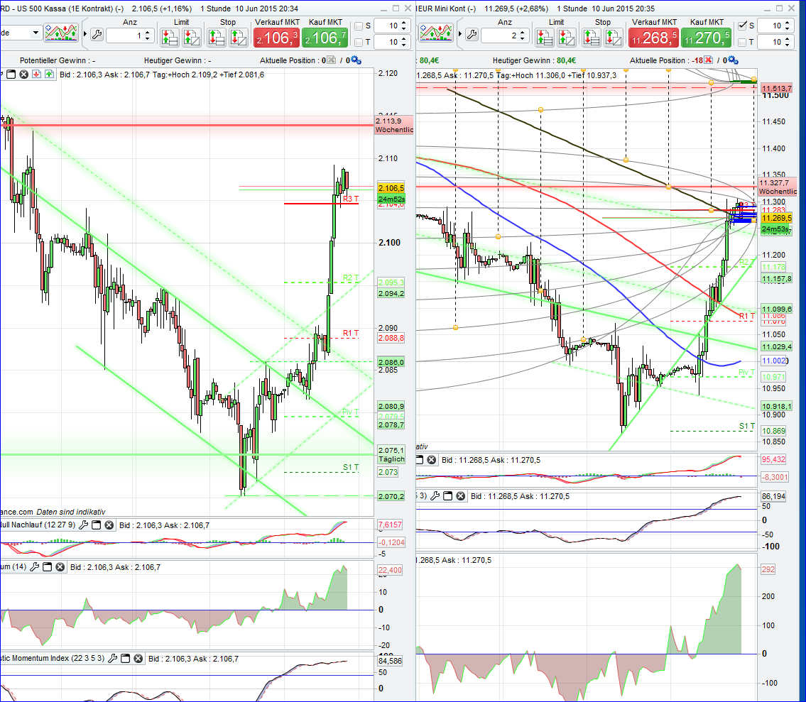Image resolution: width=806 pixels, height=702 pixels.
Task: Remove the Momentum (14) indicator using its X icon
Action: pyautogui.click(x=59, y=567)
